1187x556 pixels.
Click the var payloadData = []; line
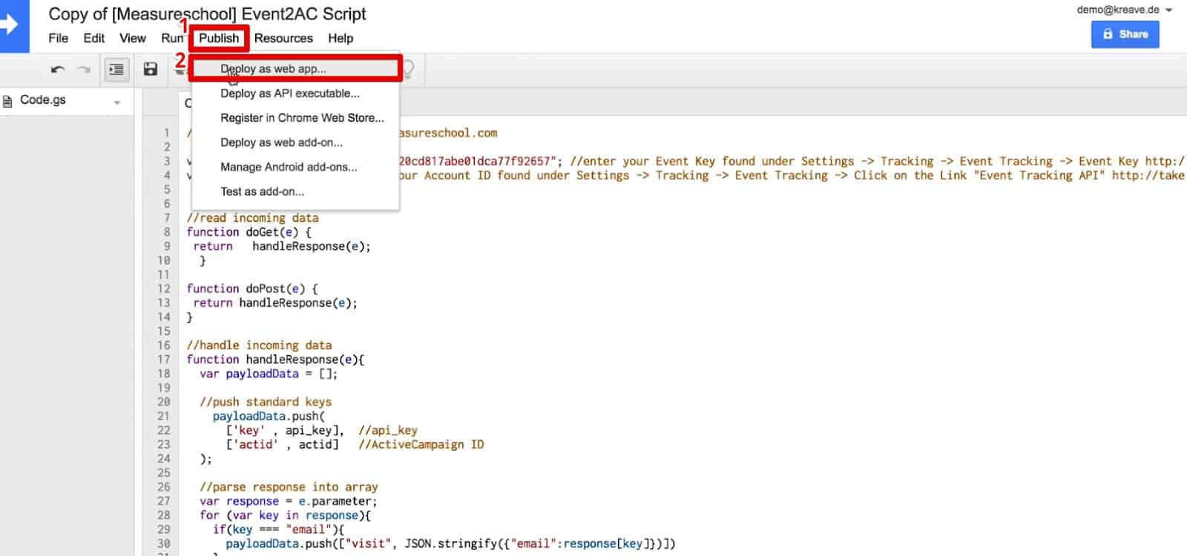point(269,374)
